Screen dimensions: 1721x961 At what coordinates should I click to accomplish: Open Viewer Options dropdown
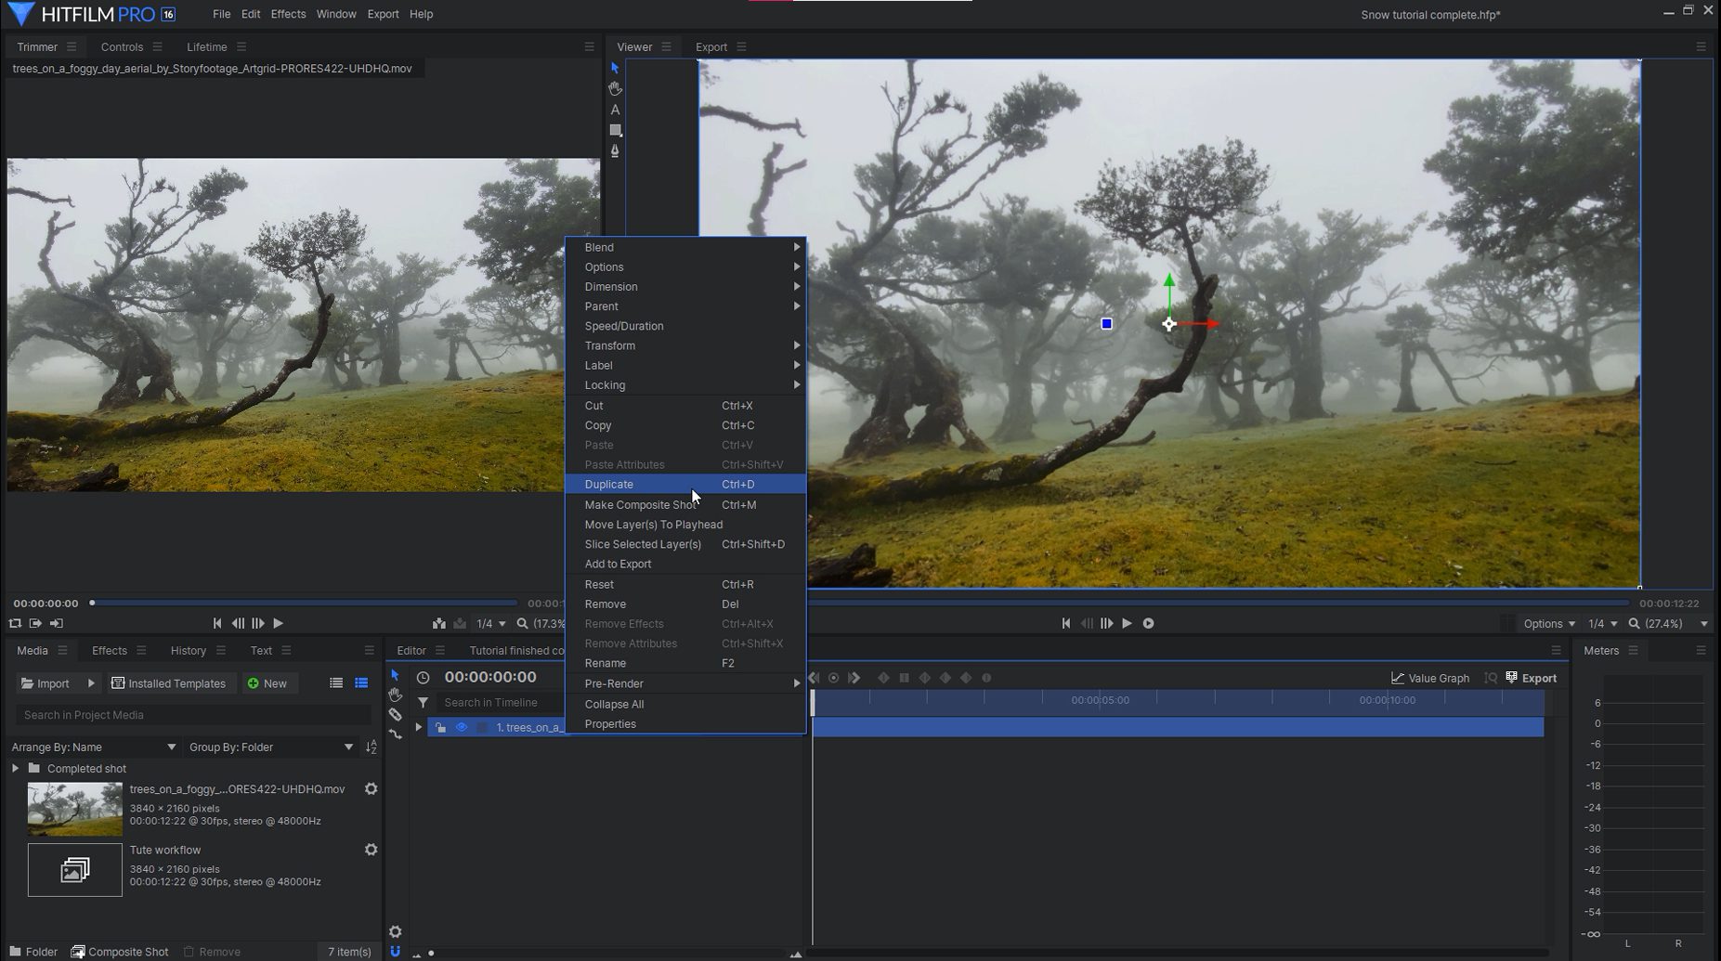click(x=1549, y=623)
